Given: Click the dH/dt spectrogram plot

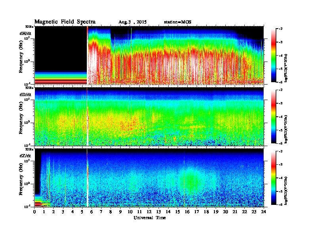Looking at the screenshot, I should point(149,55).
